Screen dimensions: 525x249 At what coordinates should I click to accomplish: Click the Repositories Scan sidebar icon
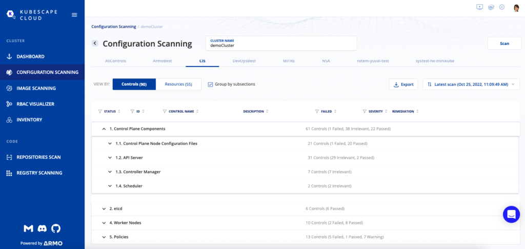9,157
